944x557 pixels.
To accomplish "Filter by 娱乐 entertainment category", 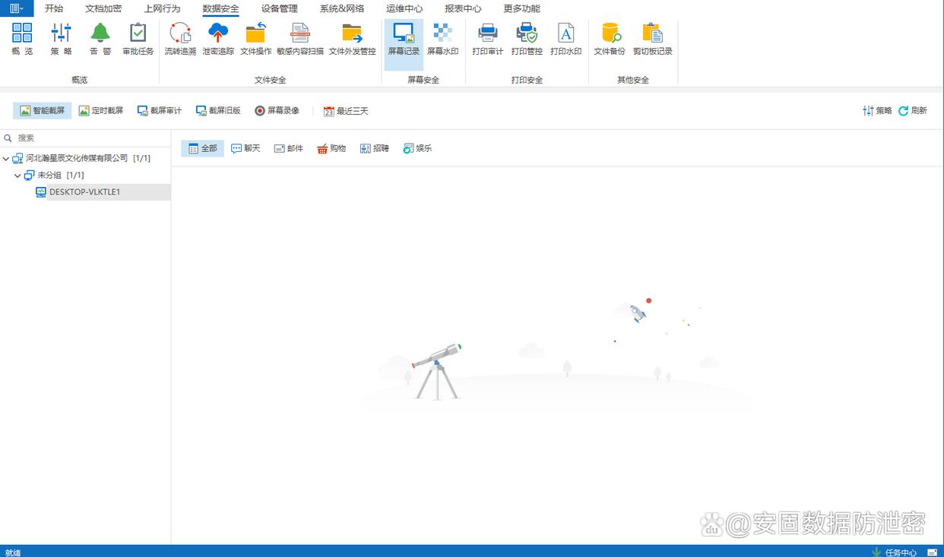I will pyautogui.click(x=417, y=148).
